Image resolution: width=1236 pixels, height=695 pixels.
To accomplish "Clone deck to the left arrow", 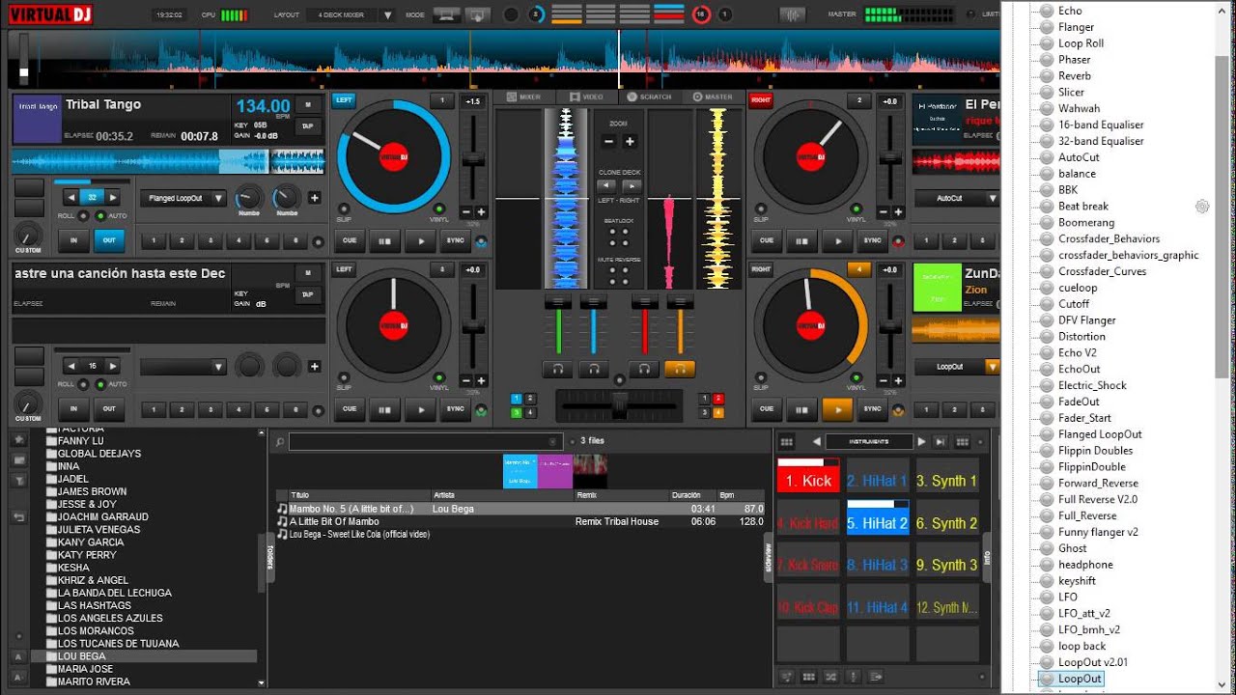I will pyautogui.click(x=605, y=185).
